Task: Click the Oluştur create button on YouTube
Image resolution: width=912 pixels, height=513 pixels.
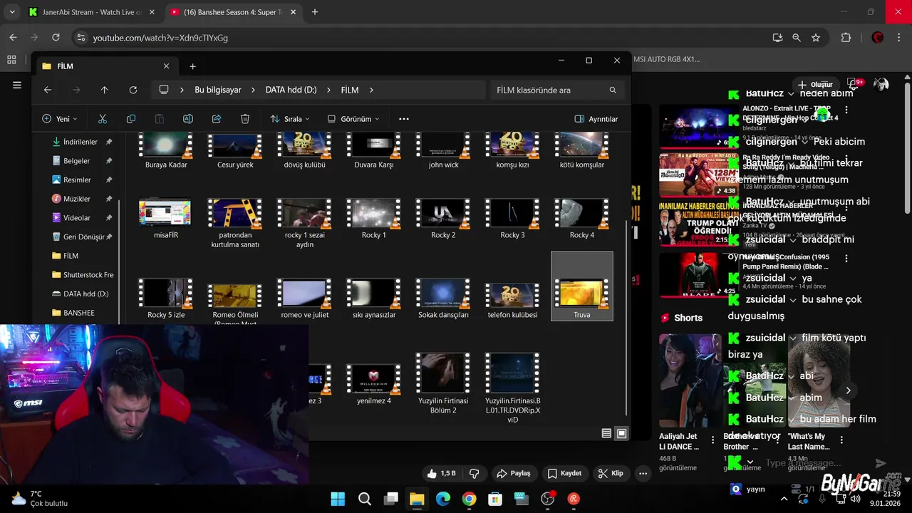Action: 816,85
